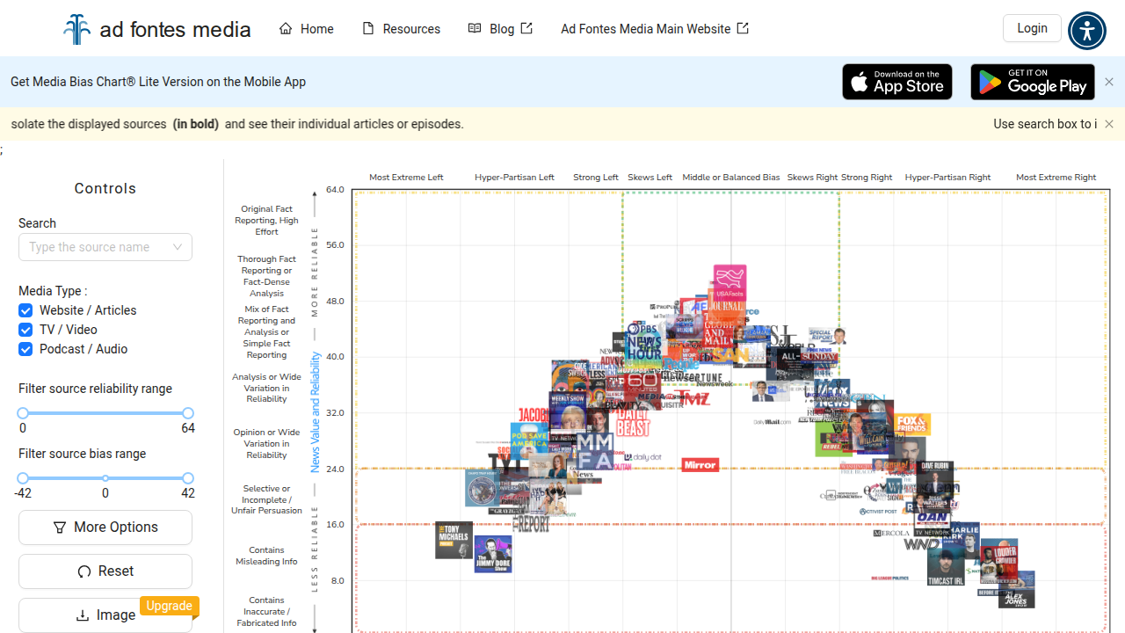
Task: Open the accessibility options icon
Action: tap(1087, 31)
